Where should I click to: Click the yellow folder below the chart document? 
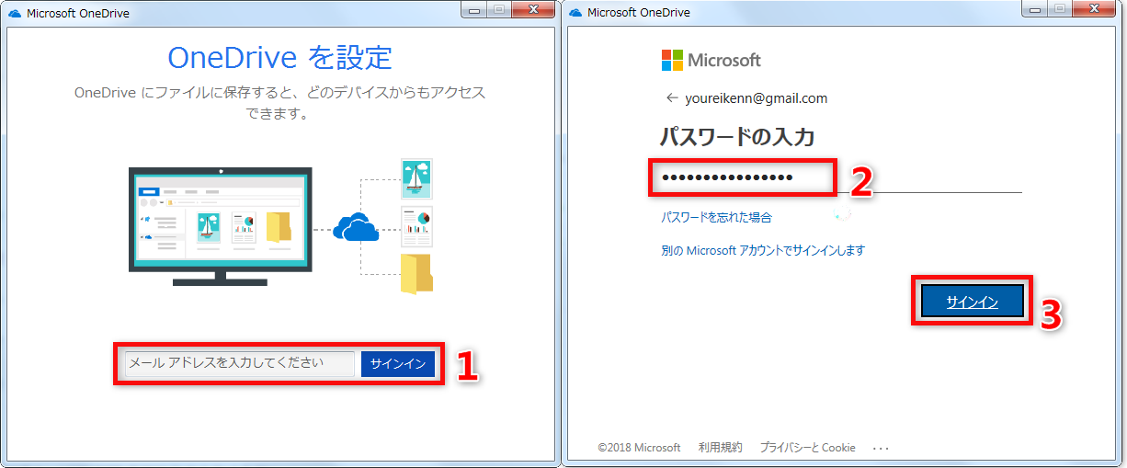[416, 273]
